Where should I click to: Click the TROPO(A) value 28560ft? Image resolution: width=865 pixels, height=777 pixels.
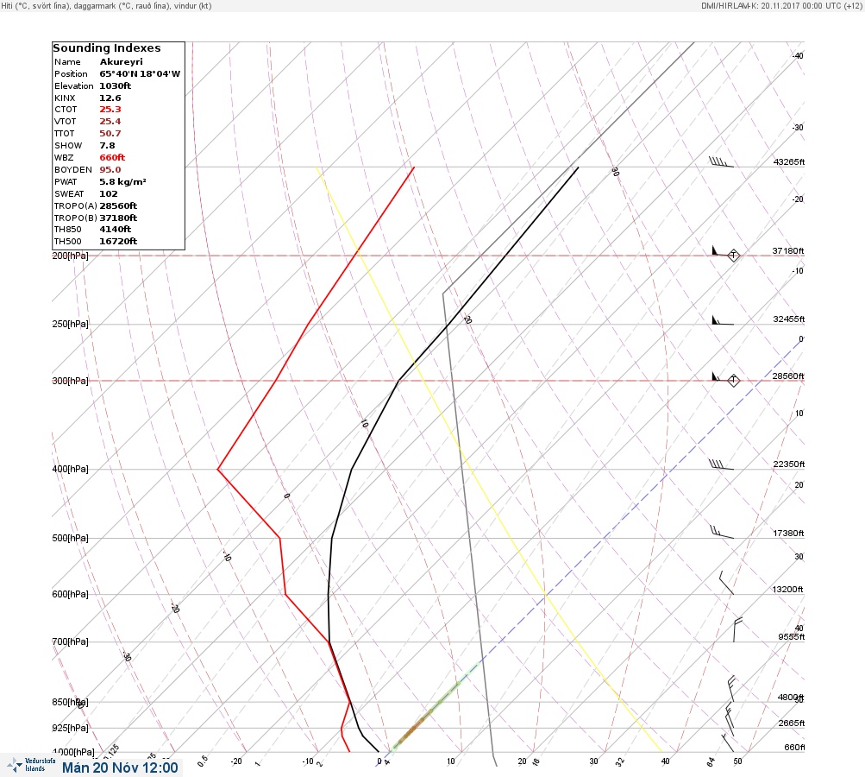pos(119,206)
